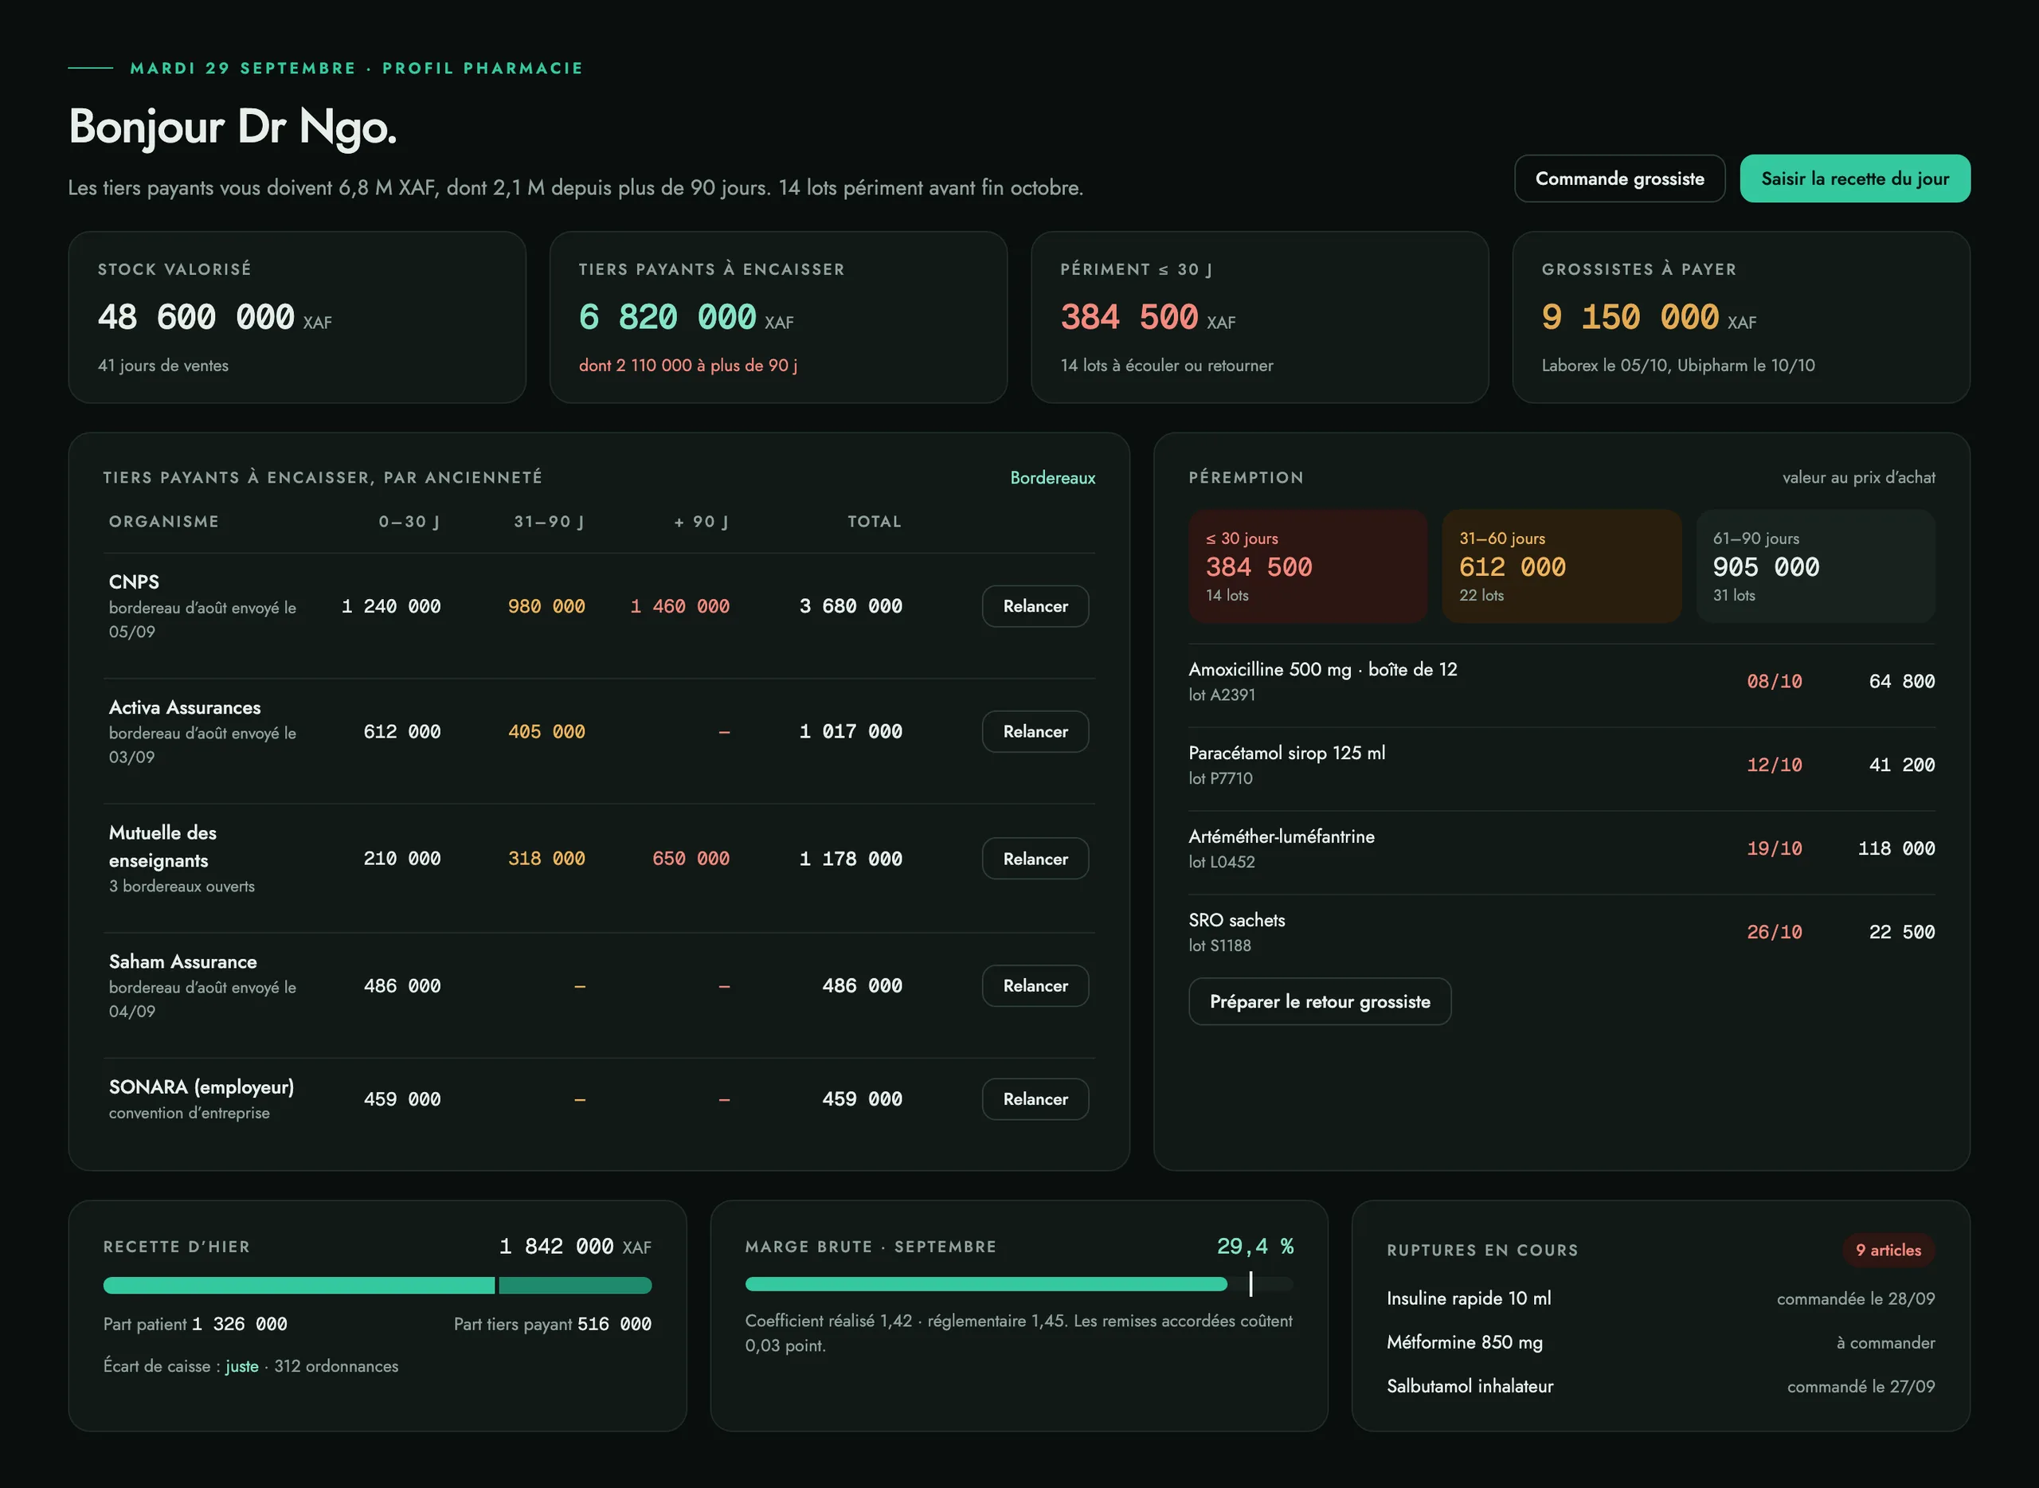This screenshot has width=2039, height=1488.
Task: Click Mutuelle + 90 J amount 650 000
Action: [x=691, y=859]
